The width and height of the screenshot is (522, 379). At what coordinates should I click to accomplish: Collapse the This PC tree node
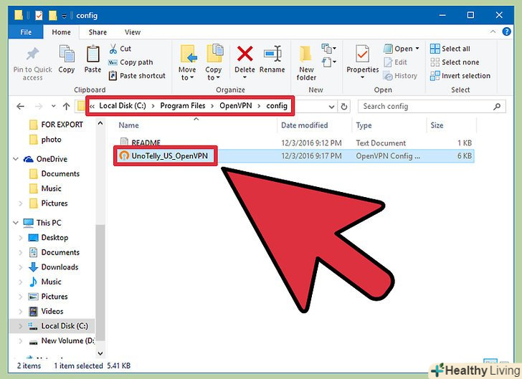tap(15, 223)
